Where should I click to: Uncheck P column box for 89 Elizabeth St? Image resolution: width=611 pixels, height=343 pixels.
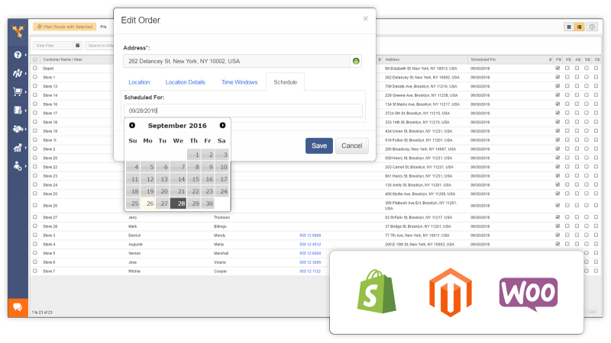pyautogui.click(x=558, y=68)
